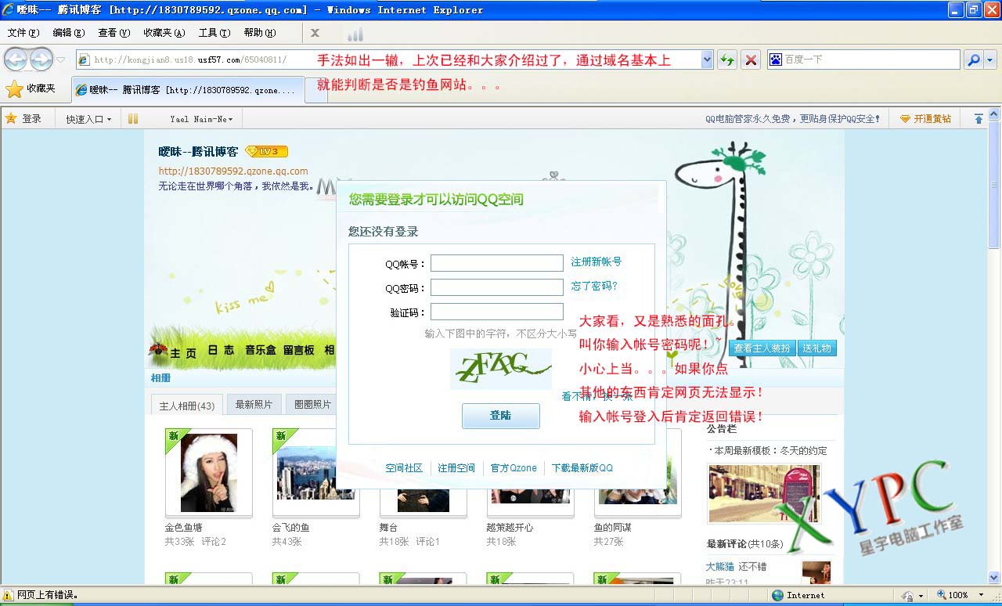This screenshot has width=1002, height=606.
Task: Open the 收藏夹(A) menu
Action: click(164, 33)
